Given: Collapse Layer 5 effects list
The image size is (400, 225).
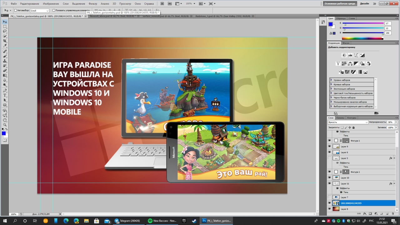Looking at the screenshot, I should pyautogui.click(x=395, y=158).
